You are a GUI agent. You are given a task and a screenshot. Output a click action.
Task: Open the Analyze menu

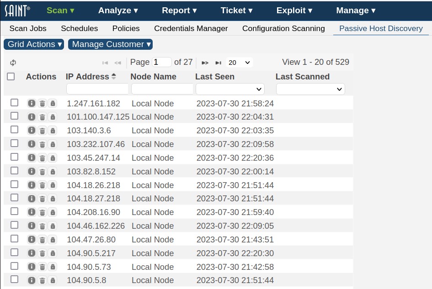point(118,10)
